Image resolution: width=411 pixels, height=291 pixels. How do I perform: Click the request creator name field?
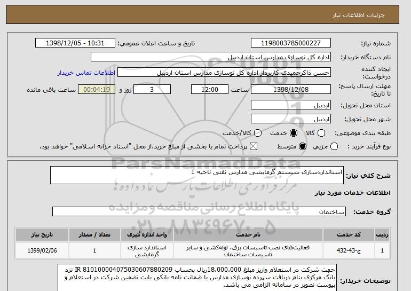click(224, 73)
